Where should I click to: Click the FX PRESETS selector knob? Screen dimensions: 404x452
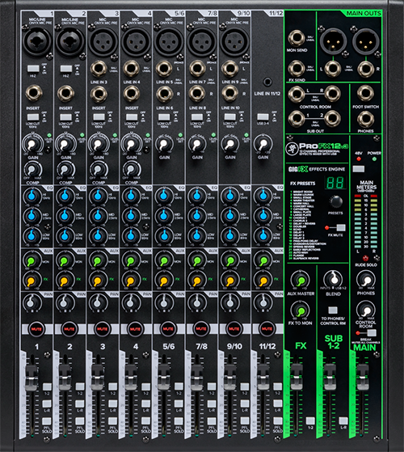336,201
